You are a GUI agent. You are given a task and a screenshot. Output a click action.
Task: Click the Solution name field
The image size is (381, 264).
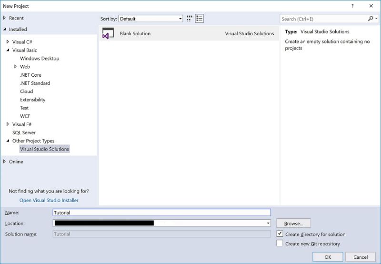161,234
